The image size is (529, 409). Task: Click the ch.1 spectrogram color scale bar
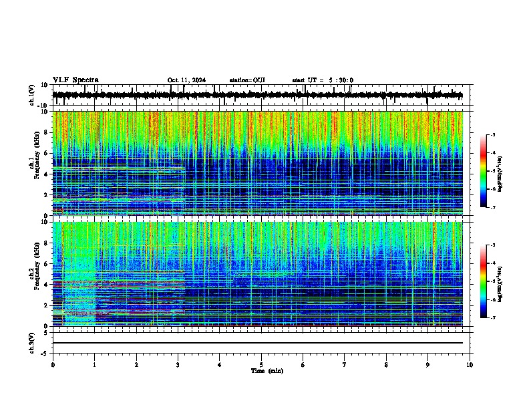pos(484,171)
